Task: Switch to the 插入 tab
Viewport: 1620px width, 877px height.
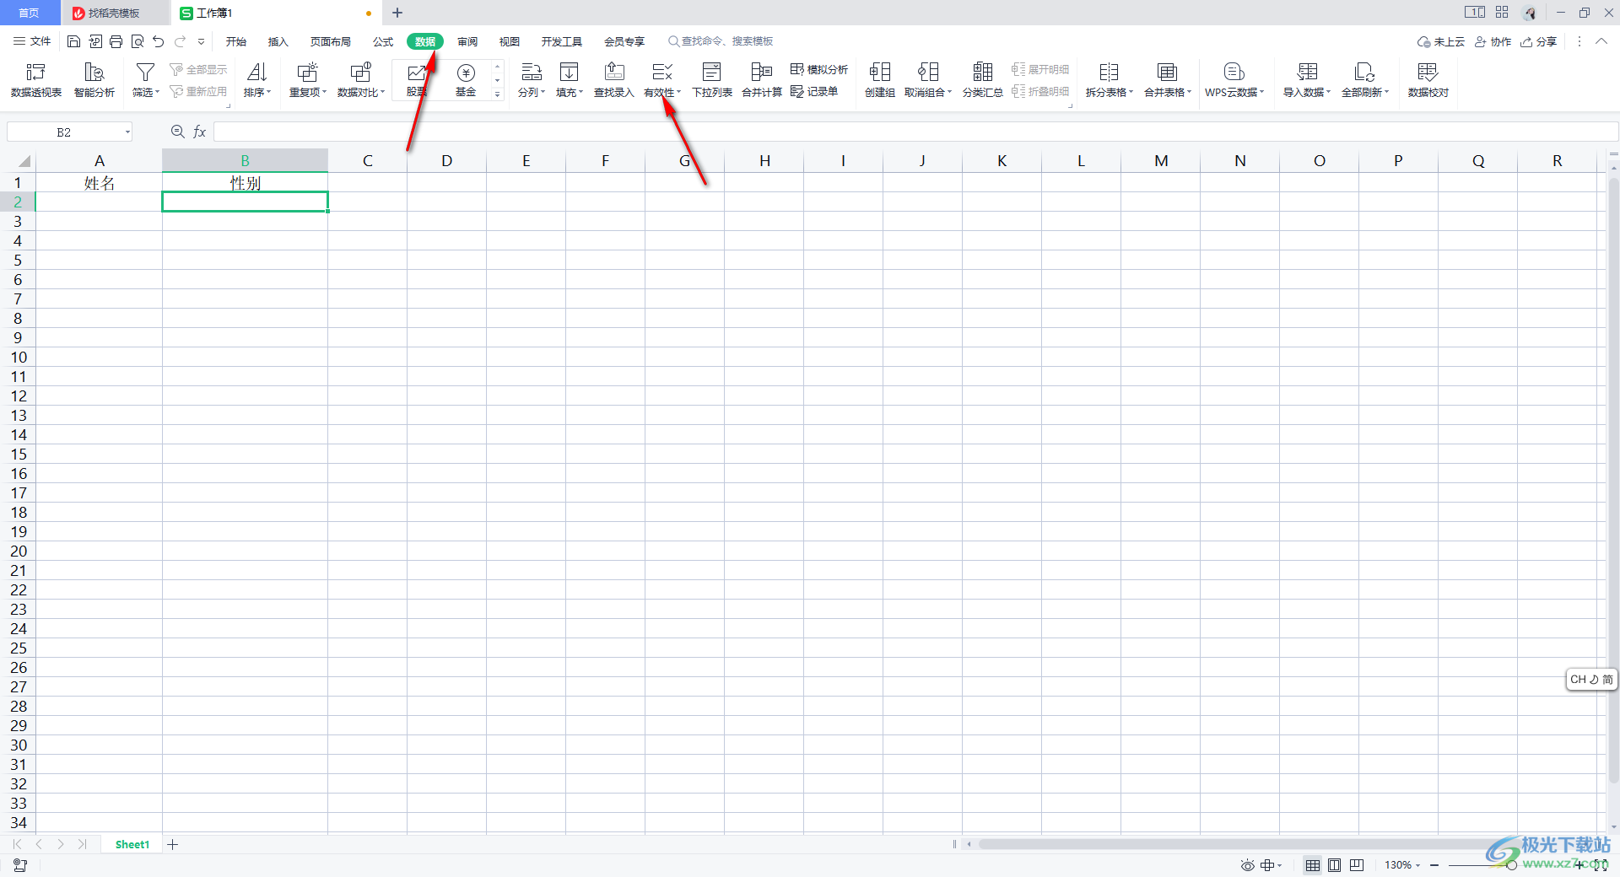Action: point(278,41)
